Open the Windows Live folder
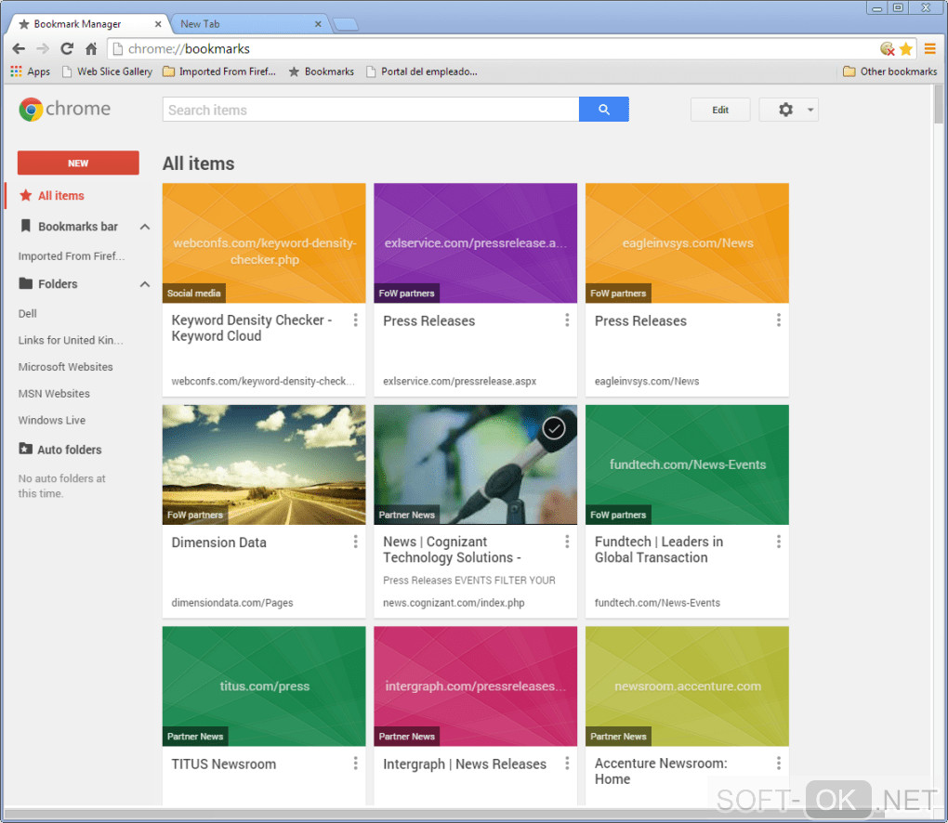The height and width of the screenshot is (823, 948). pyautogui.click(x=51, y=420)
